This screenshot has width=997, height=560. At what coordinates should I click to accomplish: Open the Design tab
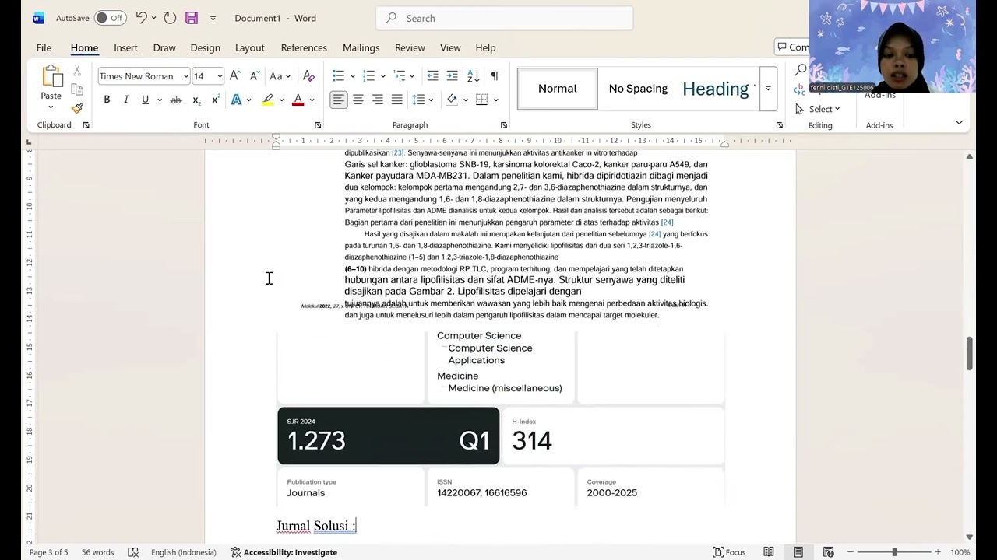[206, 47]
